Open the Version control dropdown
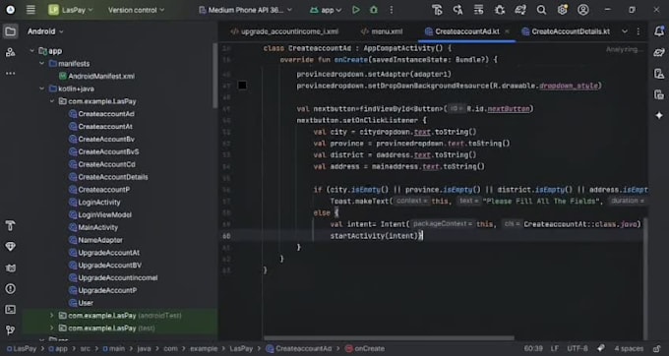The height and width of the screenshot is (356, 669). tap(136, 10)
